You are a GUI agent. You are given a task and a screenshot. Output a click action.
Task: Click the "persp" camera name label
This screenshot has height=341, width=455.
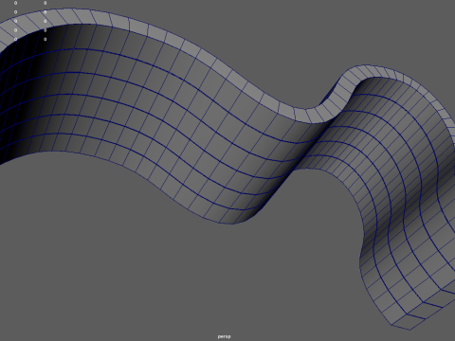tap(224, 336)
